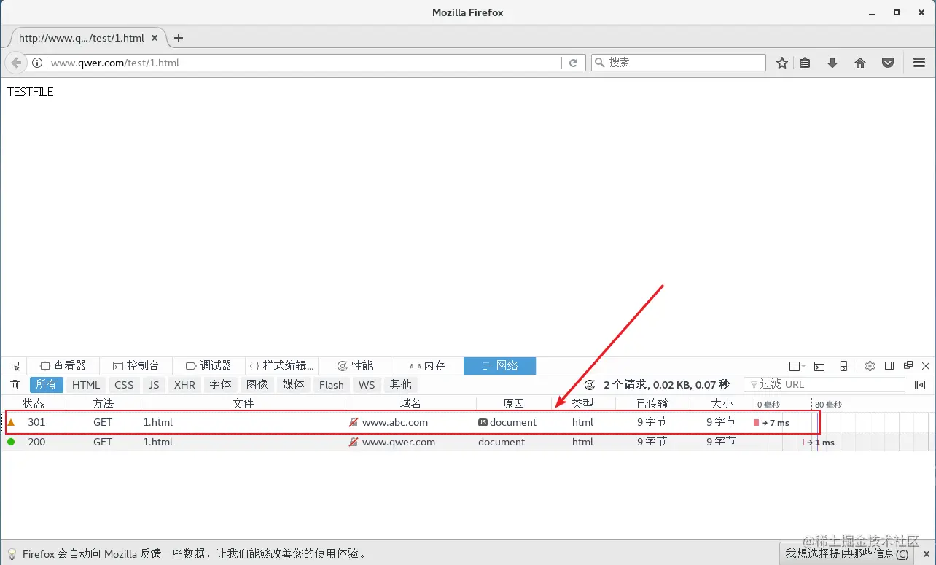Filter requests by 媒体 media

[x=294, y=385]
